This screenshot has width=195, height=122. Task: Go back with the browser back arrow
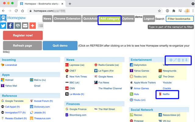pos(3,11)
